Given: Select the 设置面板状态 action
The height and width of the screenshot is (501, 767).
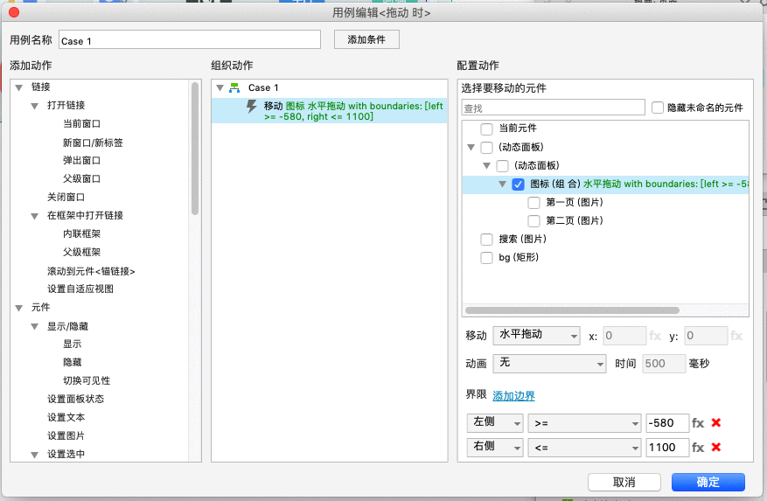Looking at the screenshot, I should (x=76, y=400).
